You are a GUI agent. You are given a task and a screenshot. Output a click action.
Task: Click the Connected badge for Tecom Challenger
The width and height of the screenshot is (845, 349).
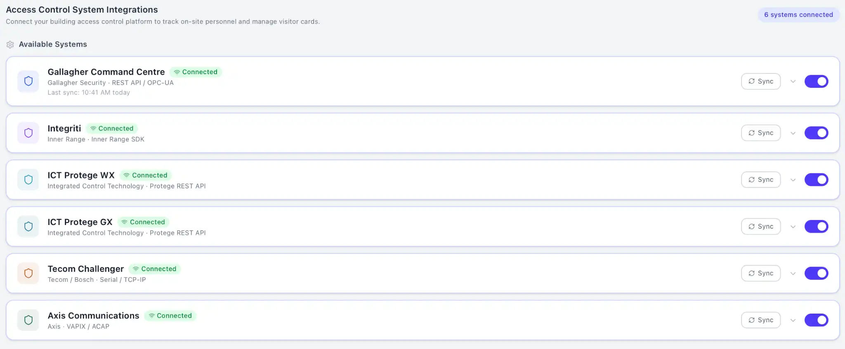click(x=155, y=269)
